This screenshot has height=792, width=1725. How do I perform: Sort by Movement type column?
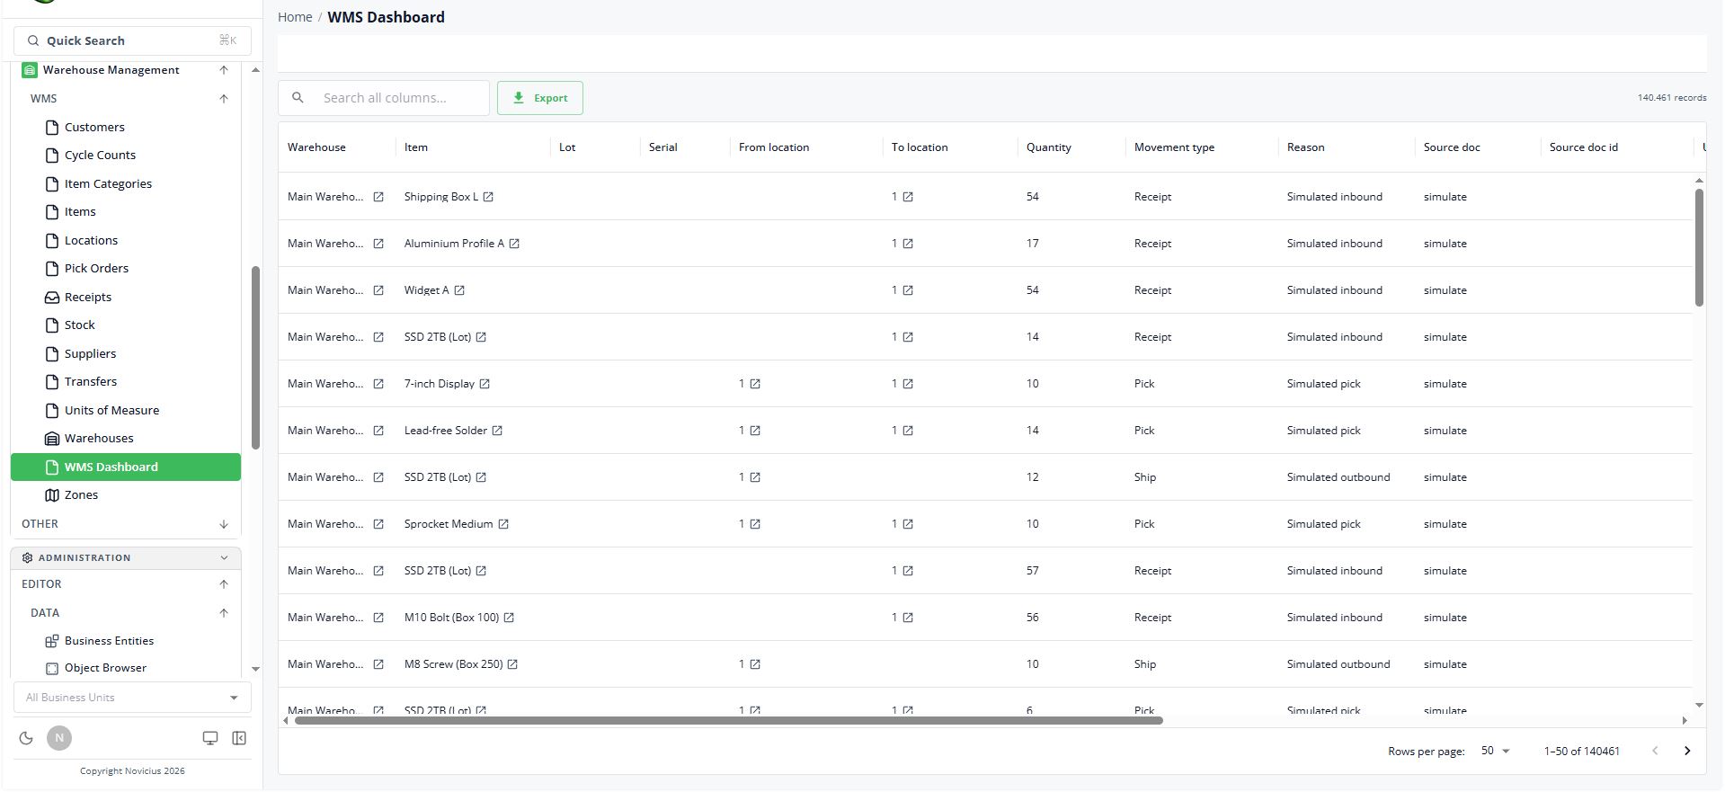pyautogui.click(x=1174, y=147)
